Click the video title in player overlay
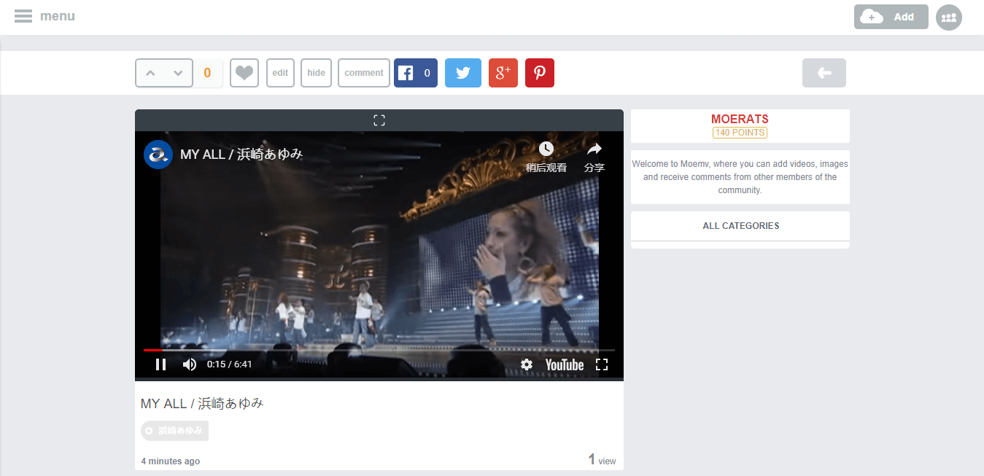The height and width of the screenshot is (476, 984). (x=241, y=155)
